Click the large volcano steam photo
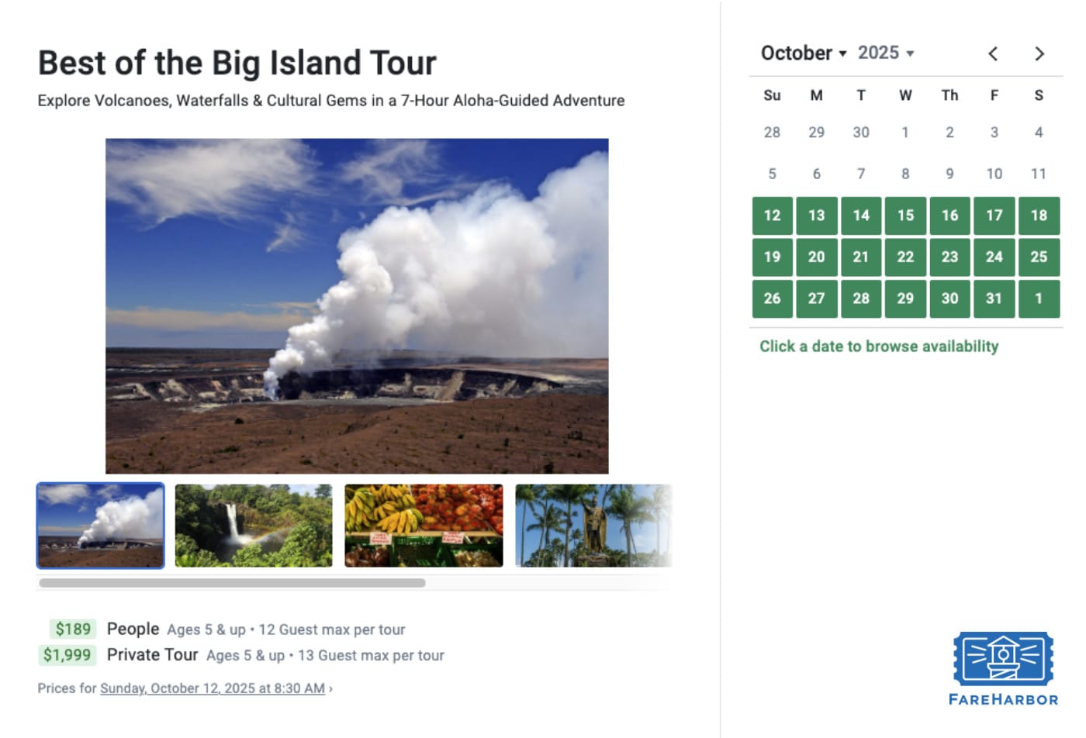 pyautogui.click(x=357, y=306)
